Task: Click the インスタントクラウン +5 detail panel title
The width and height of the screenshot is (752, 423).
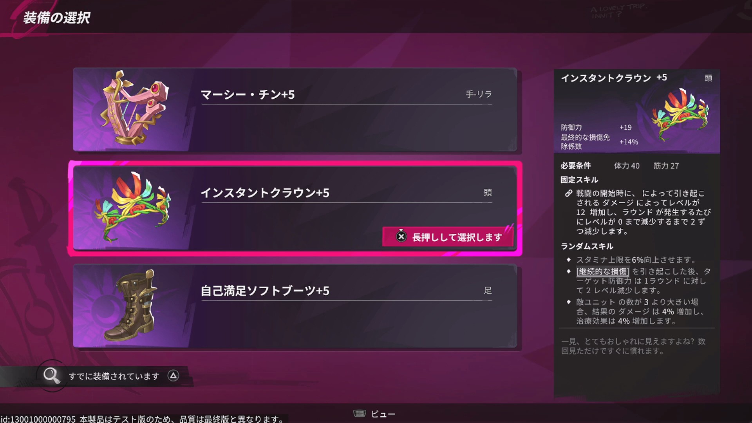Action: click(x=613, y=78)
